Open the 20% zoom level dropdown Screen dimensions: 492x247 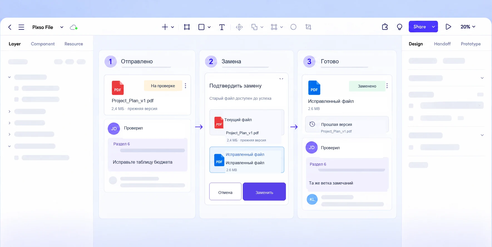[x=468, y=27]
